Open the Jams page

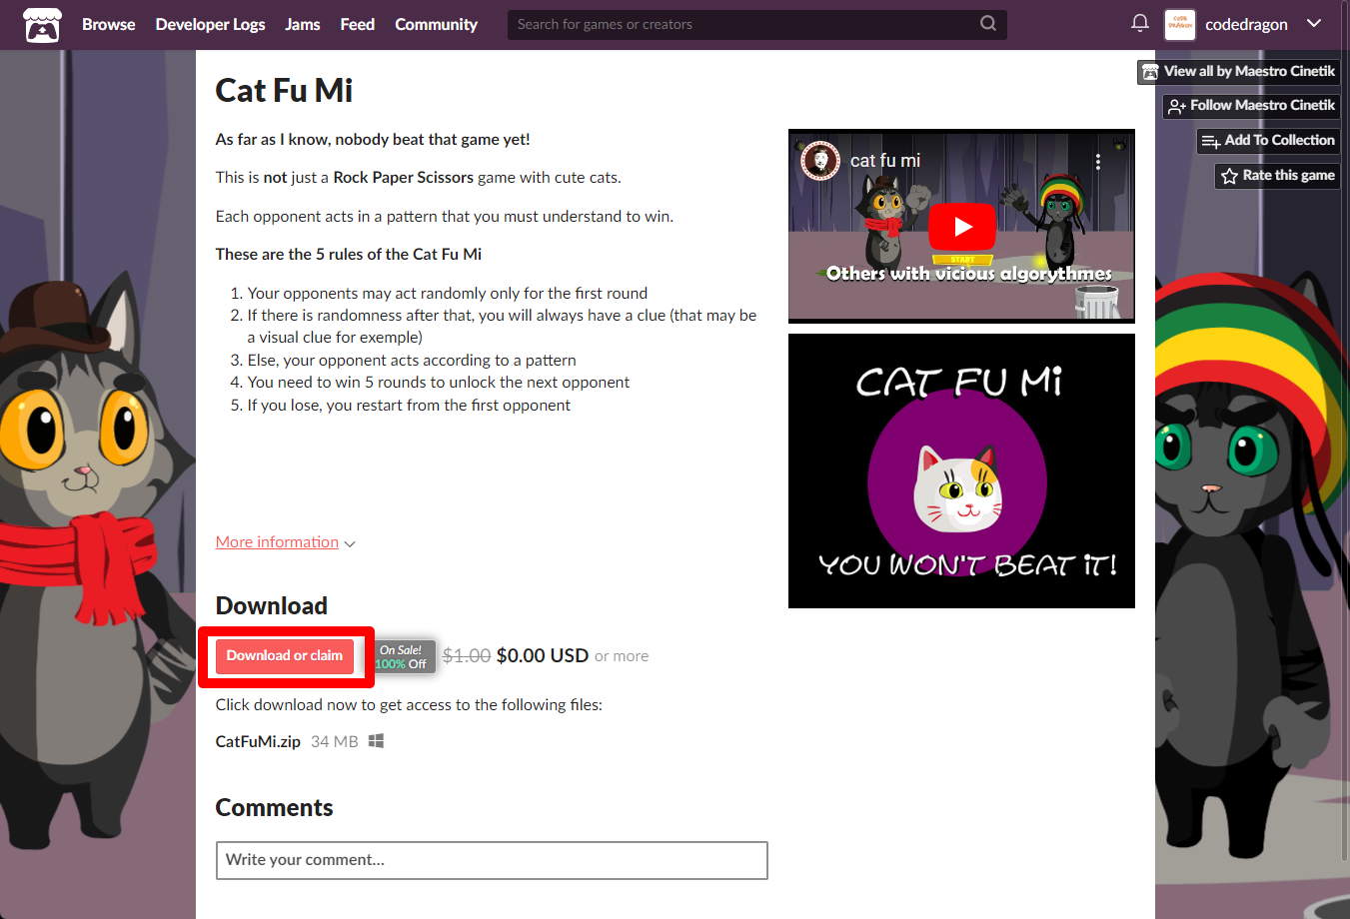302,25
